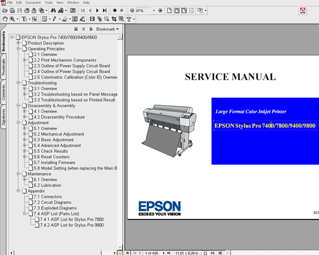Toggle the navigation pane toolbar button
This screenshot has width=319, height=255.
pyautogui.click(x=73, y=11)
